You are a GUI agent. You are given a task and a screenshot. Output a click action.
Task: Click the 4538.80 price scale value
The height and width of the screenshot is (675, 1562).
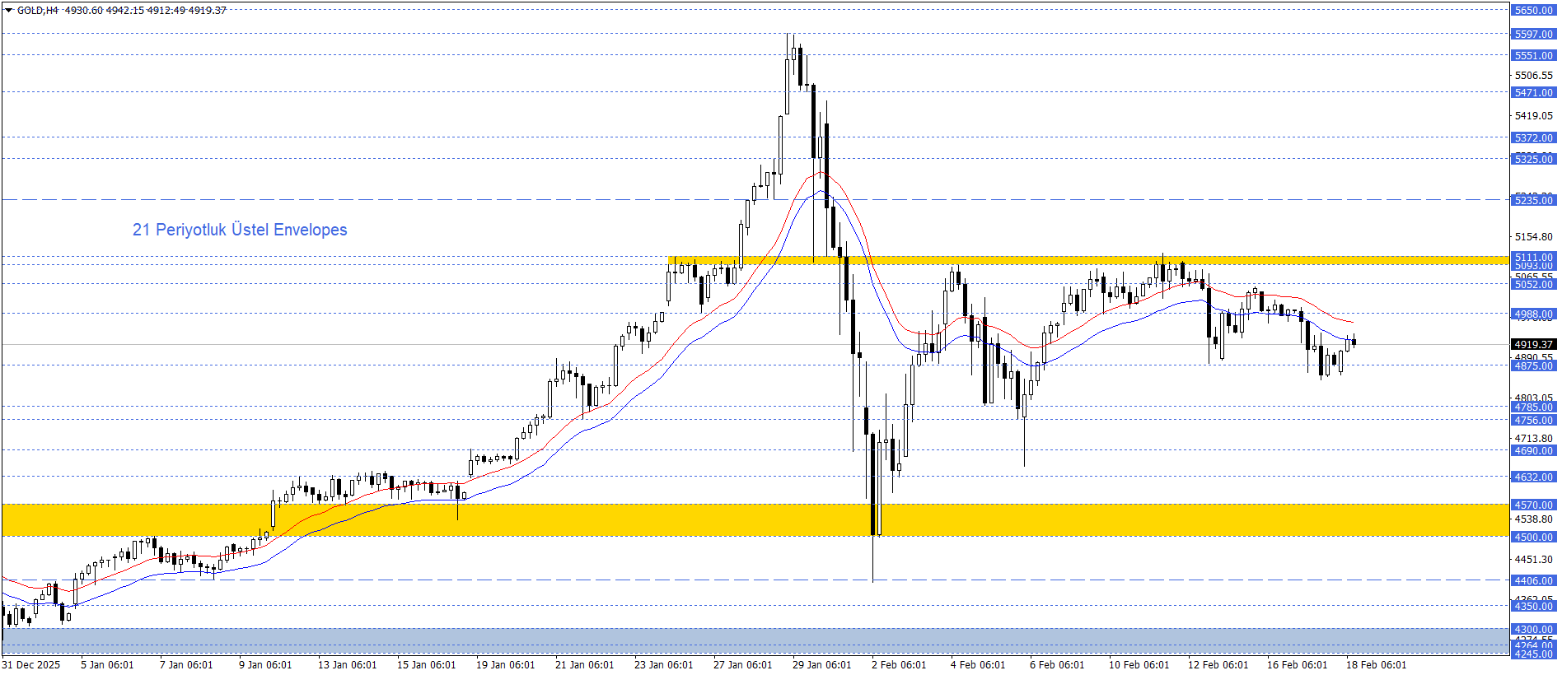coord(1533,519)
